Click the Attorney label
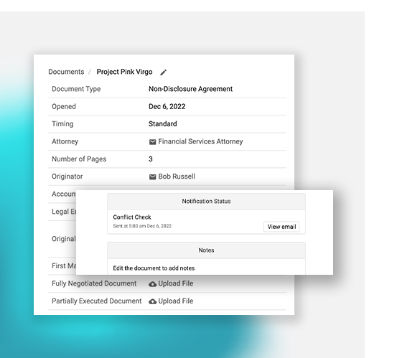420x358 pixels. [65, 141]
